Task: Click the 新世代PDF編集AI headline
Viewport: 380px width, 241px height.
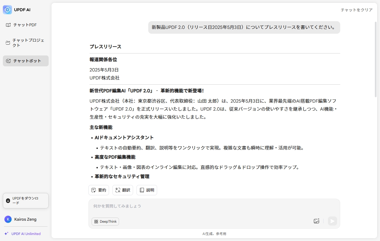Action: pyautogui.click(x=147, y=91)
